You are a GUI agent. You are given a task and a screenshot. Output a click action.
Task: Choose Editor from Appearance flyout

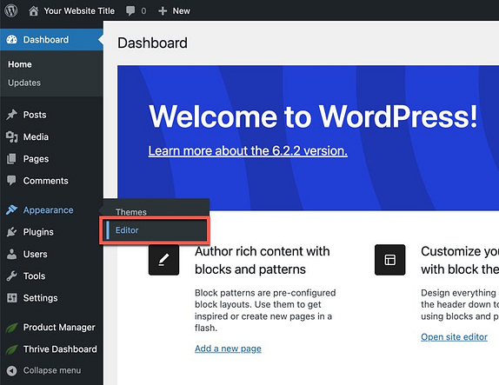point(127,230)
